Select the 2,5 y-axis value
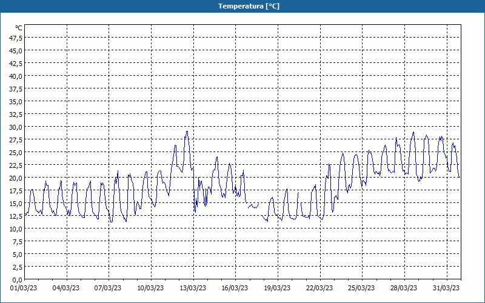 click(18, 267)
